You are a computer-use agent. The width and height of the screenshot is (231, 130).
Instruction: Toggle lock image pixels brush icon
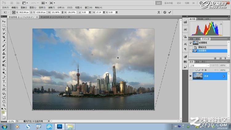point(200,70)
